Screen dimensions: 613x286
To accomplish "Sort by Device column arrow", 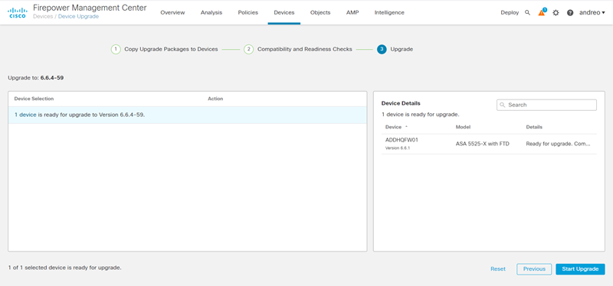I will click(x=406, y=127).
